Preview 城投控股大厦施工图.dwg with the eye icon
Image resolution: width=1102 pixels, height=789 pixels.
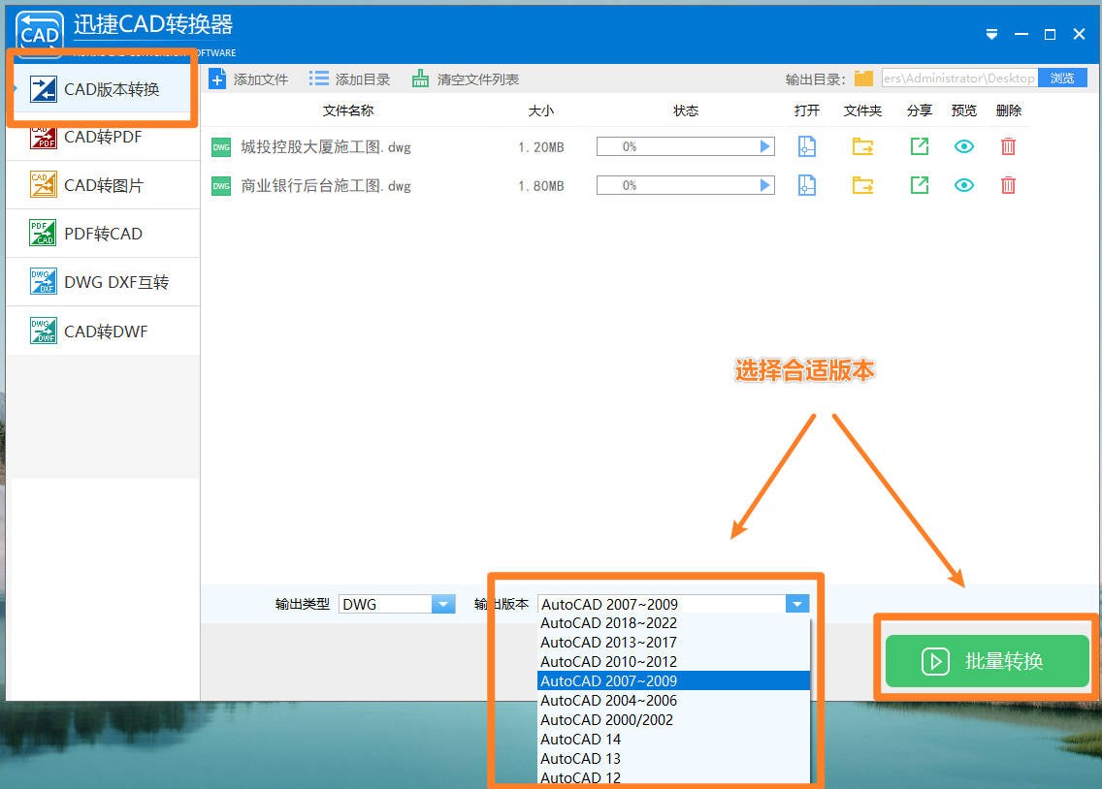click(963, 146)
